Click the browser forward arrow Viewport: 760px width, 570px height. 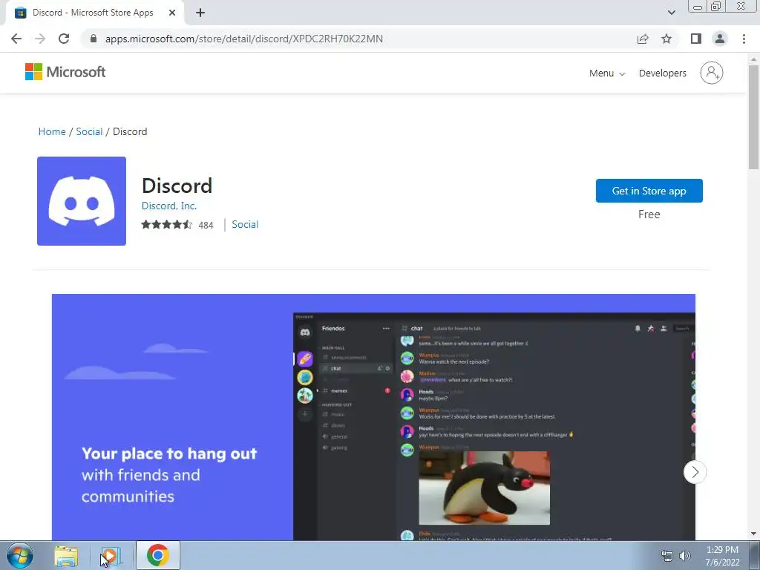40,39
